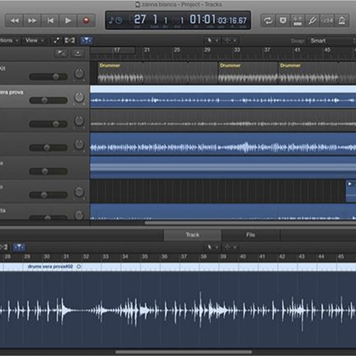
Task: Enable the count-in 1234 button
Action: pyautogui.click(x=327, y=20)
